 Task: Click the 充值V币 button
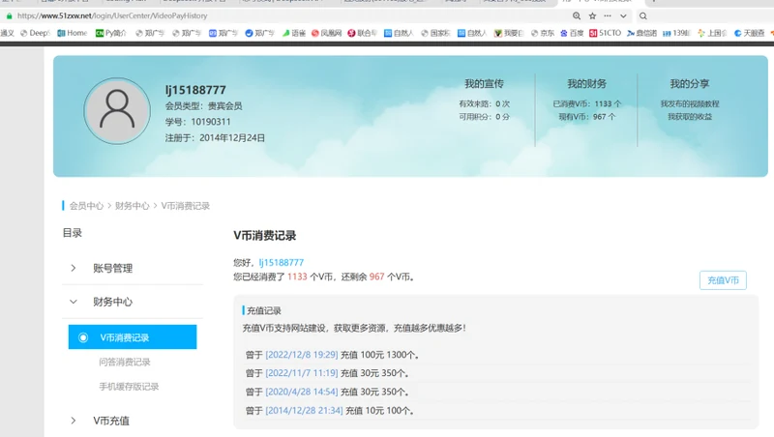click(x=723, y=280)
